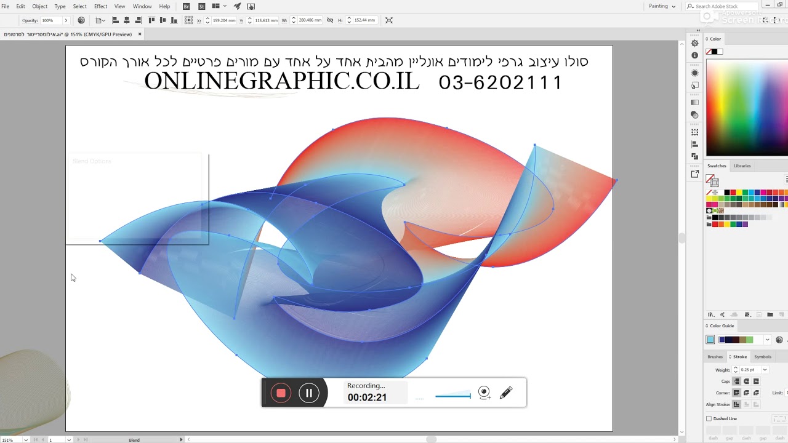
Task: Click the isolate selected object icon
Action: pos(389,20)
